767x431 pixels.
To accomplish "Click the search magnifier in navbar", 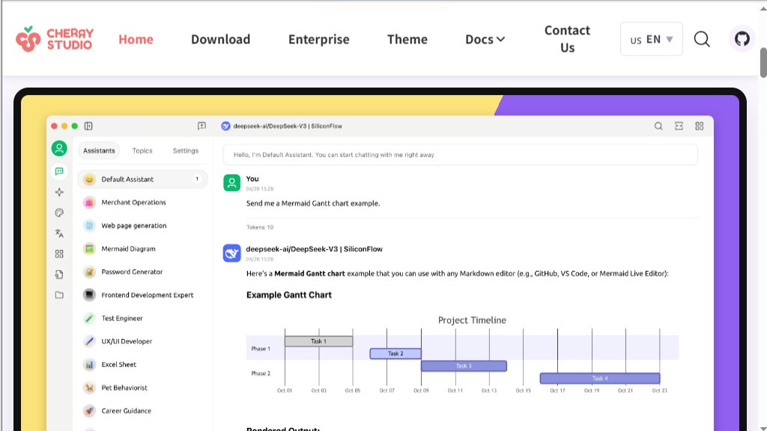I will pyautogui.click(x=702, y=39).
